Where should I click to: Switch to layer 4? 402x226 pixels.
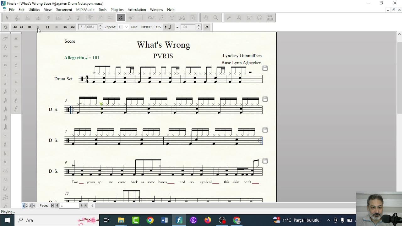pos(34,206)
